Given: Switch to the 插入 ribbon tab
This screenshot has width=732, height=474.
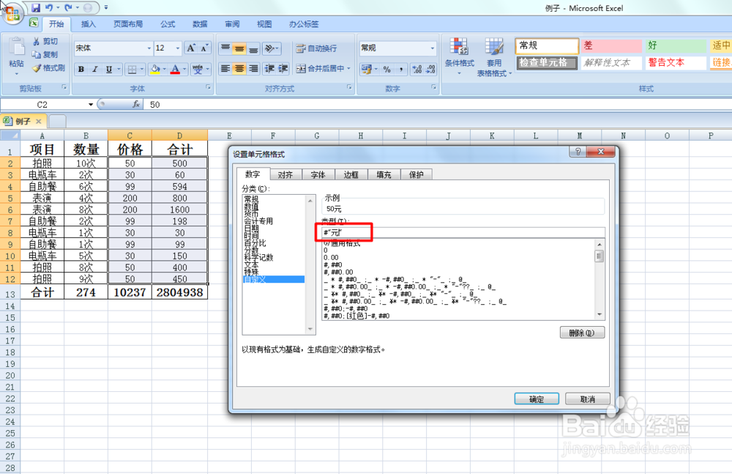Looking at the screenshot, I should [x=89, y=24].
